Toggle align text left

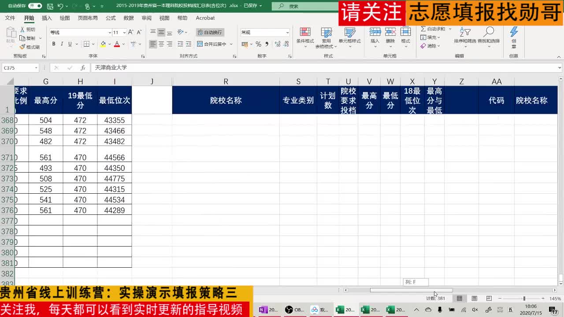coord(153,44)
